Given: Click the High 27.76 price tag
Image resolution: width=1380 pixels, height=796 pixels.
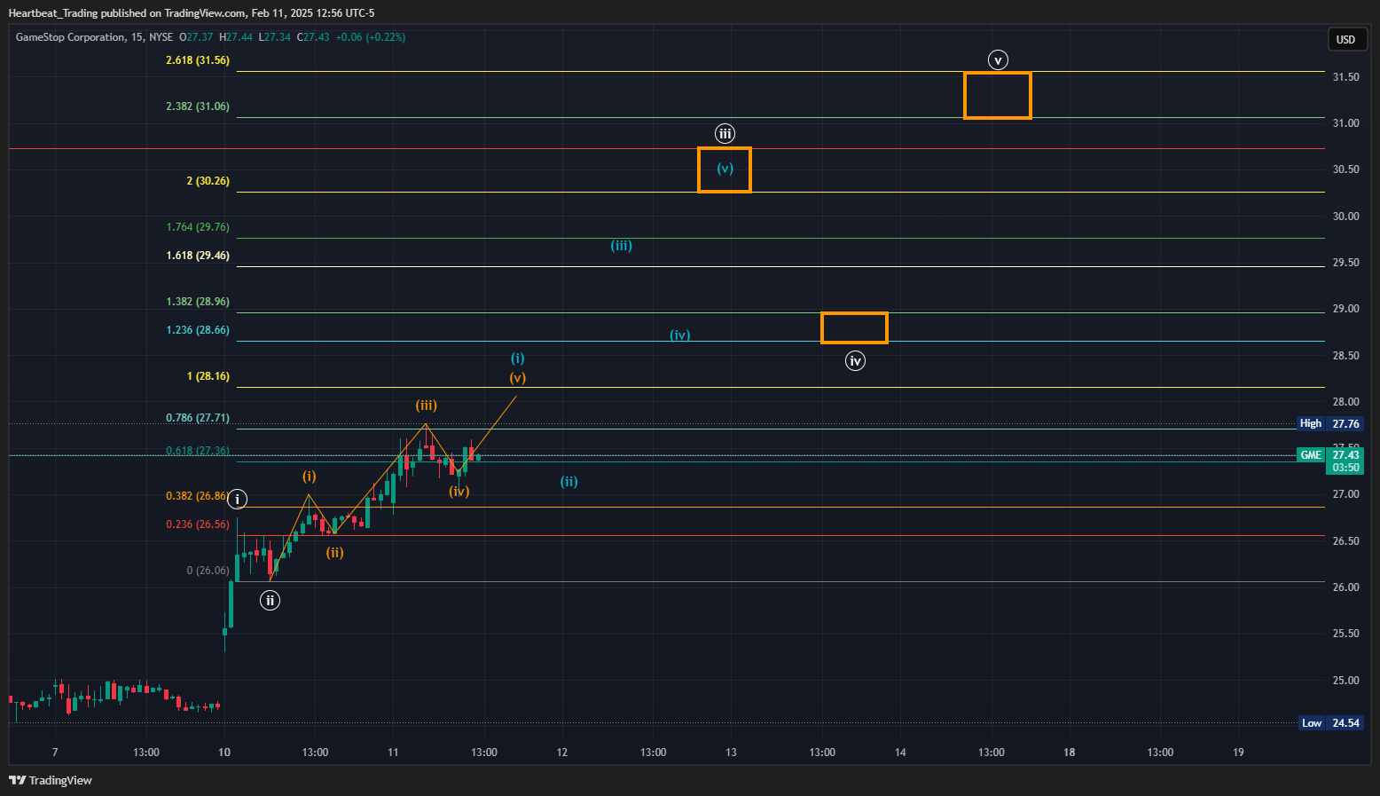Looking at the screenshot, I should click(x=1329, y=423).
